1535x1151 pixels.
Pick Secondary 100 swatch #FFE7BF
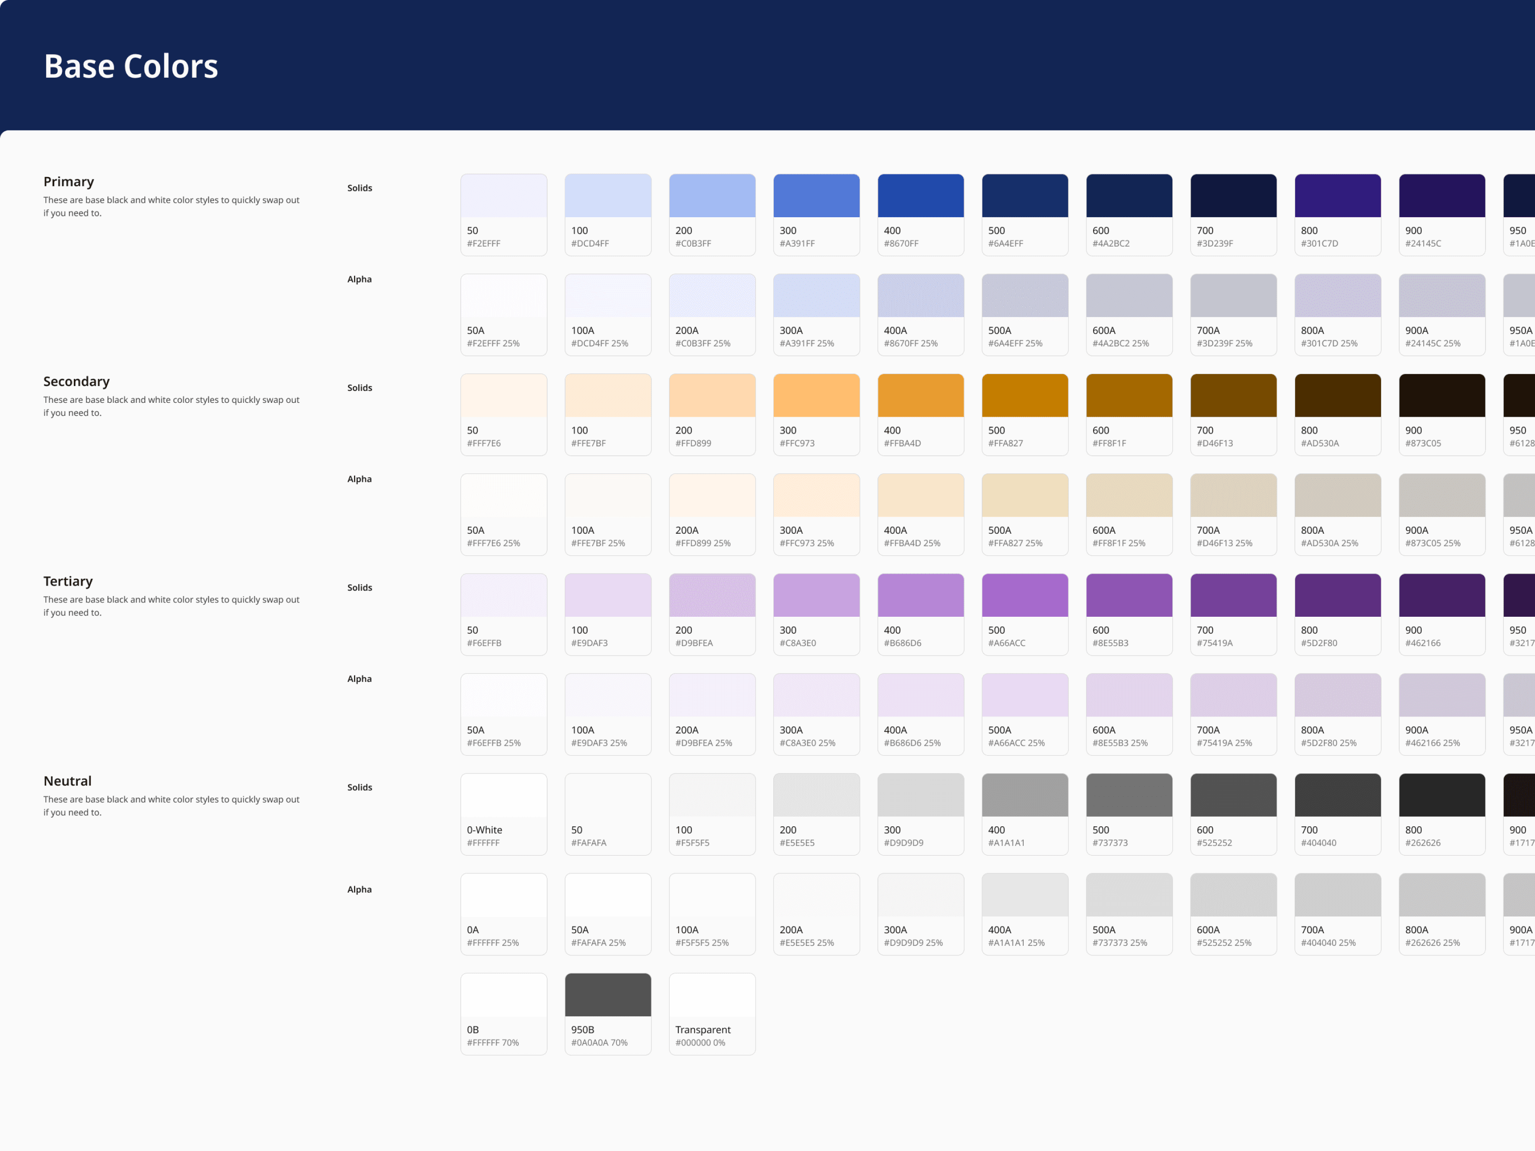[x=608, y=415]
